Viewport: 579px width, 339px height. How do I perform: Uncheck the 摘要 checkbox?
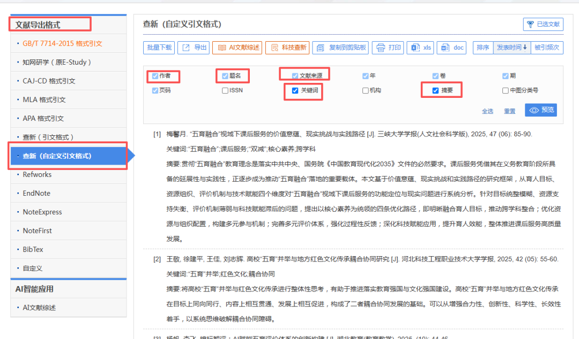435,91
